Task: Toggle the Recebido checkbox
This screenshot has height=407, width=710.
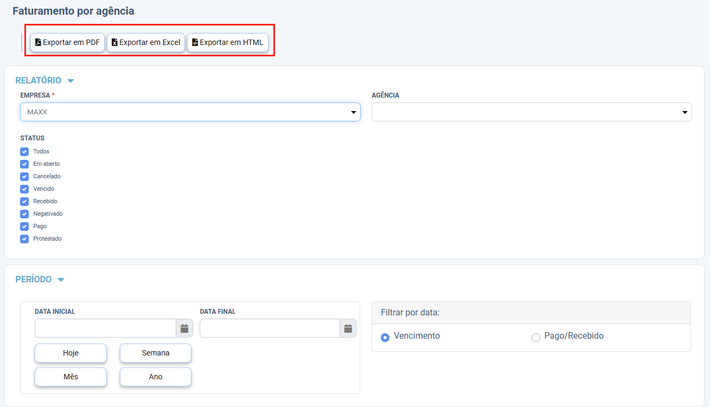Action: [x=24, y=202]
